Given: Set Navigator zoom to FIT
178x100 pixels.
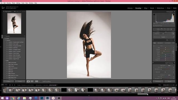Looking at the screenshot, I should [x=15, y=11].
